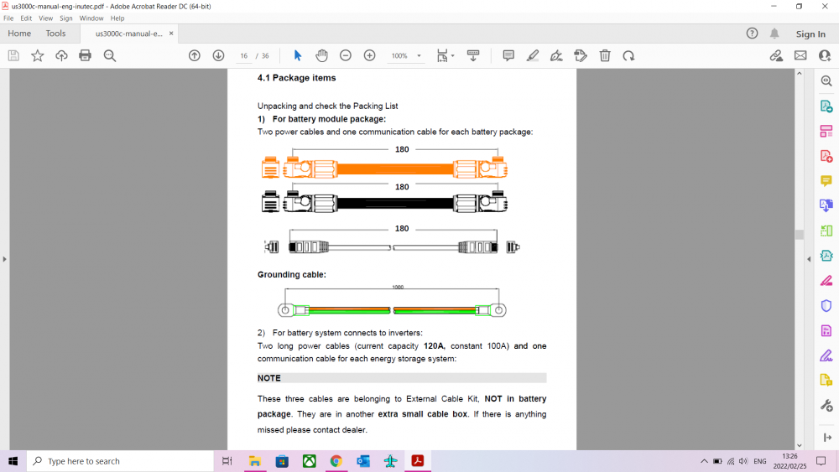The width and height of the screenshot is (839, 472).
Task: Open the File menu
Action: click(x=8, y=18)
